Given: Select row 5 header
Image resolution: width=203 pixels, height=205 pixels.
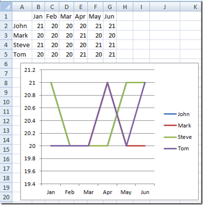Looking at the screenshot, I should pos(6,54).
